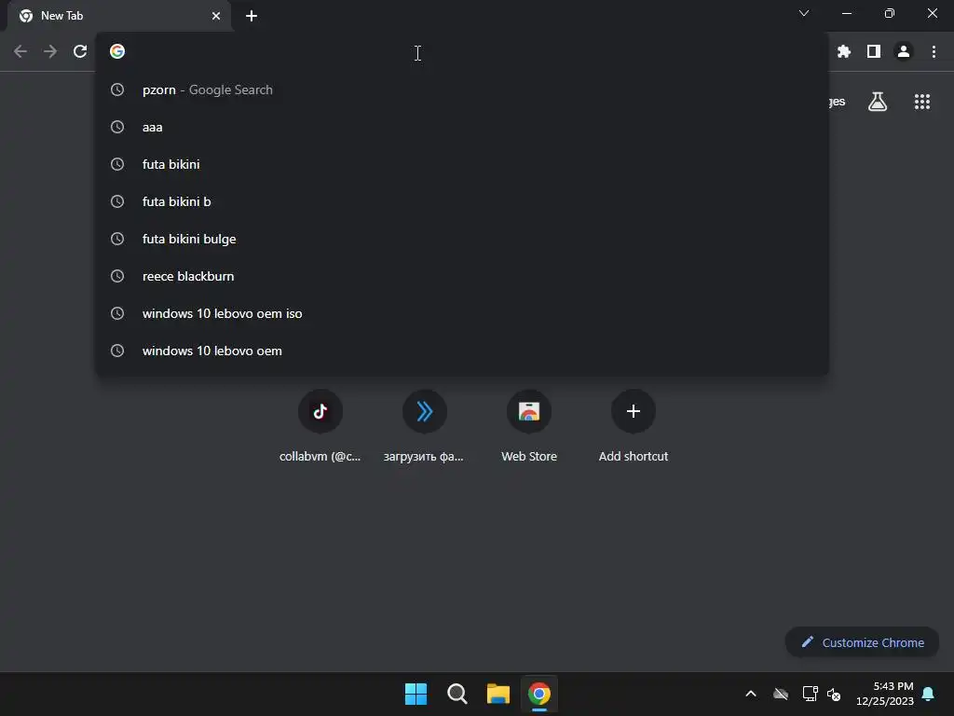Expand the tab search chevron
Viewport: 954px width, 716px height.
[804, 13]
